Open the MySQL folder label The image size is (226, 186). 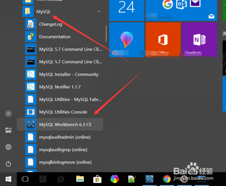point(43,12)
